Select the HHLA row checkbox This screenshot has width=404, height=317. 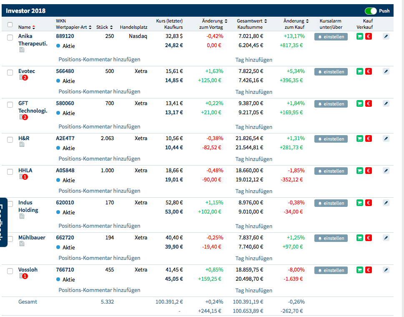point(10,172)
